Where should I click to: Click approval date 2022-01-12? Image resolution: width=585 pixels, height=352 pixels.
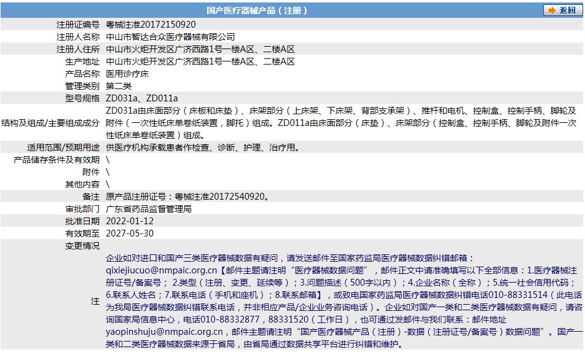coord(130,222)
